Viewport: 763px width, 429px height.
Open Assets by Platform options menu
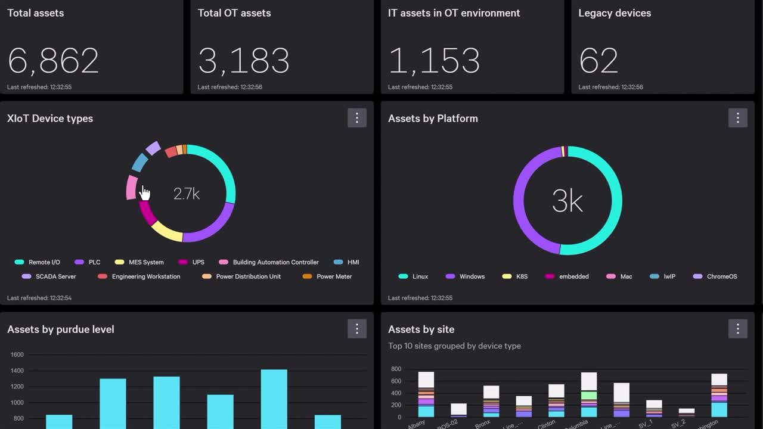737,118
